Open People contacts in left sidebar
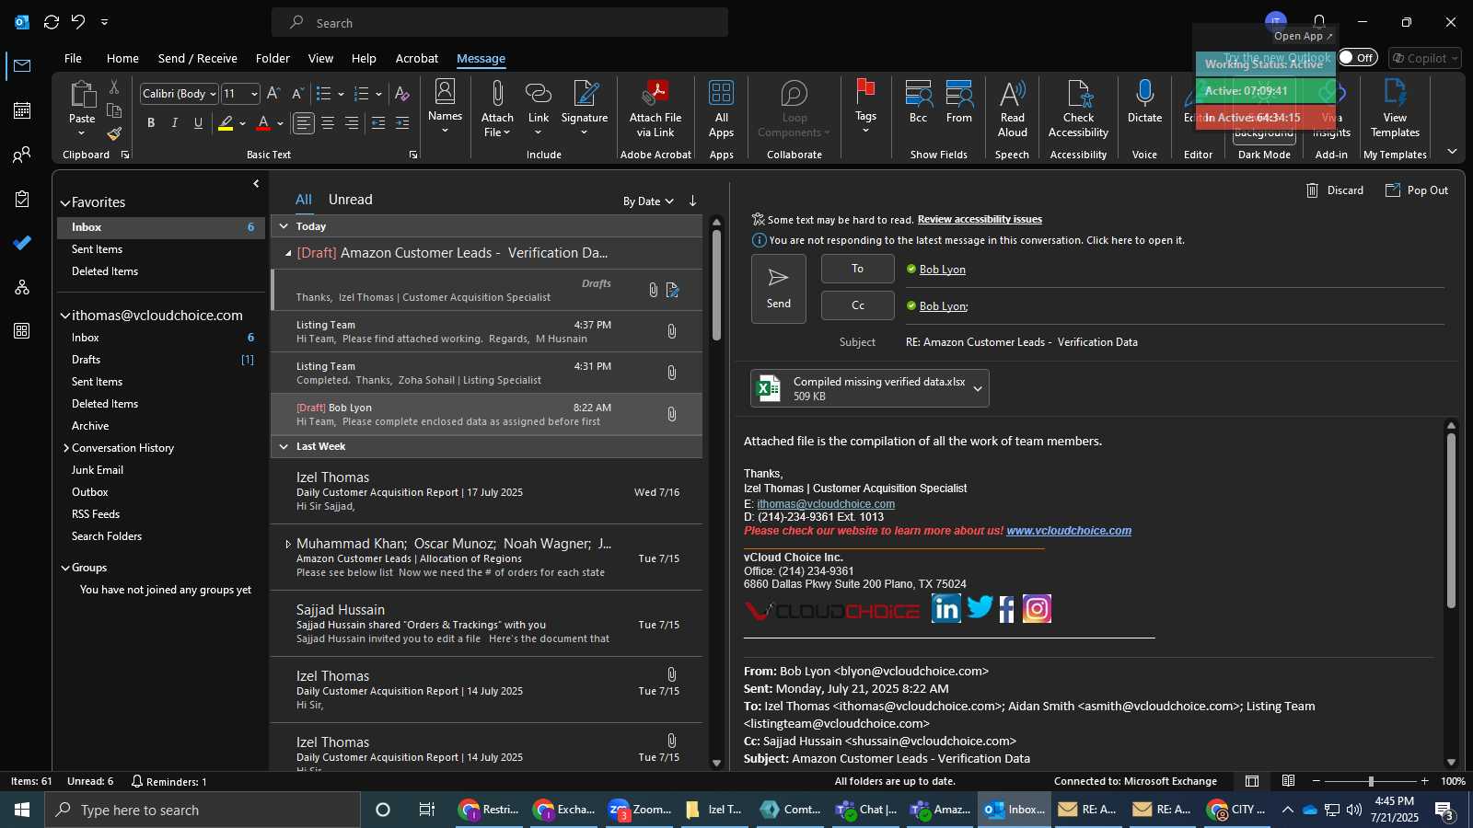This screenshot has height=828, width=1473. 22,155
